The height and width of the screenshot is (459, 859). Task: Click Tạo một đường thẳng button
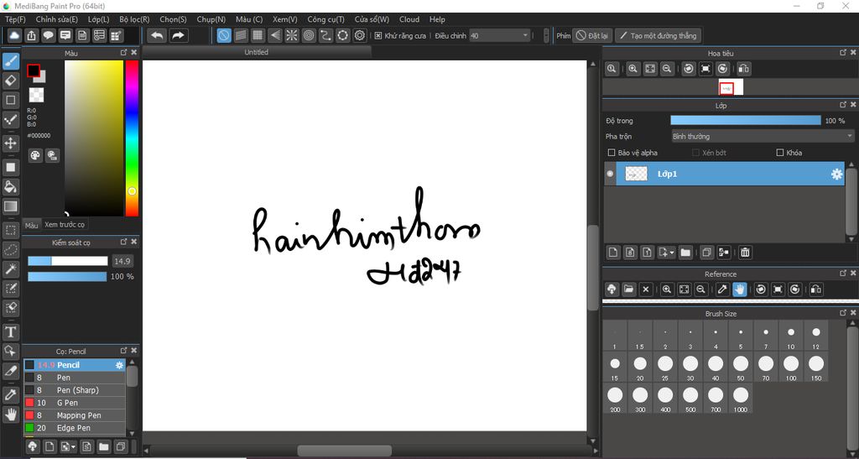coord(658,35)
